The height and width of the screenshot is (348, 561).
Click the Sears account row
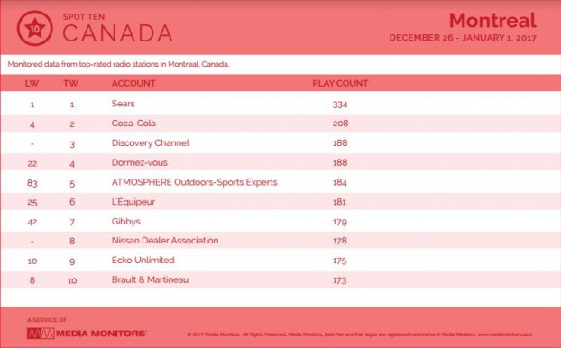280,104
